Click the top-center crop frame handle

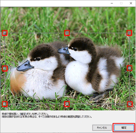[x=67, y=33]
